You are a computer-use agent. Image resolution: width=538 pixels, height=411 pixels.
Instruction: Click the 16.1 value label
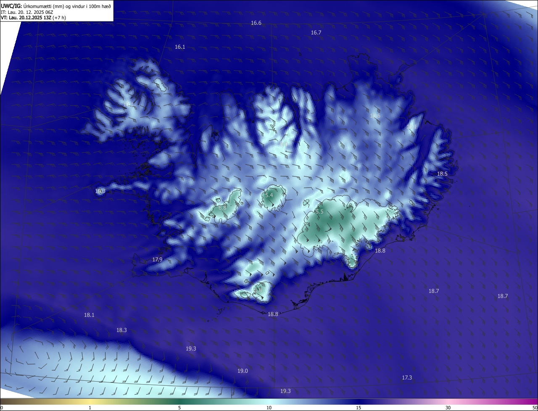180,47
